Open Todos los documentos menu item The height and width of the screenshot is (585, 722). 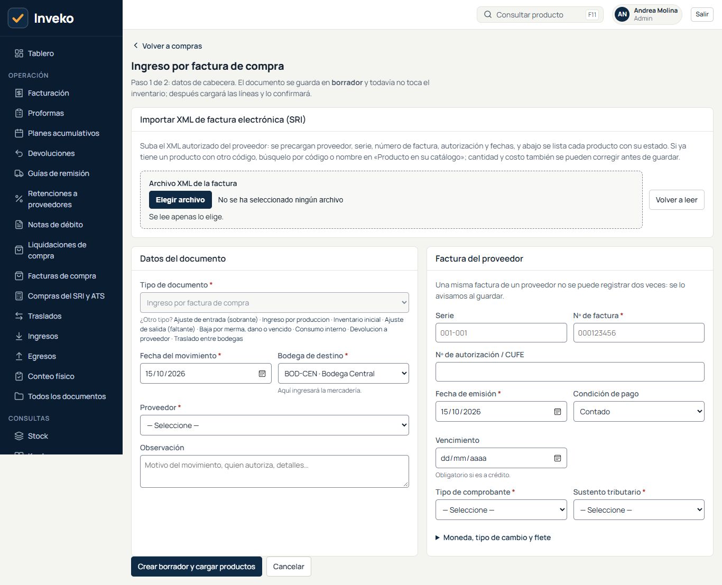(61, 396)
